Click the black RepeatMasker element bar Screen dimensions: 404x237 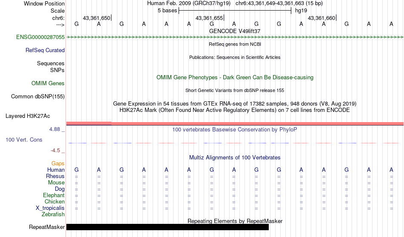pyautogui.click(x=168, y=227)
